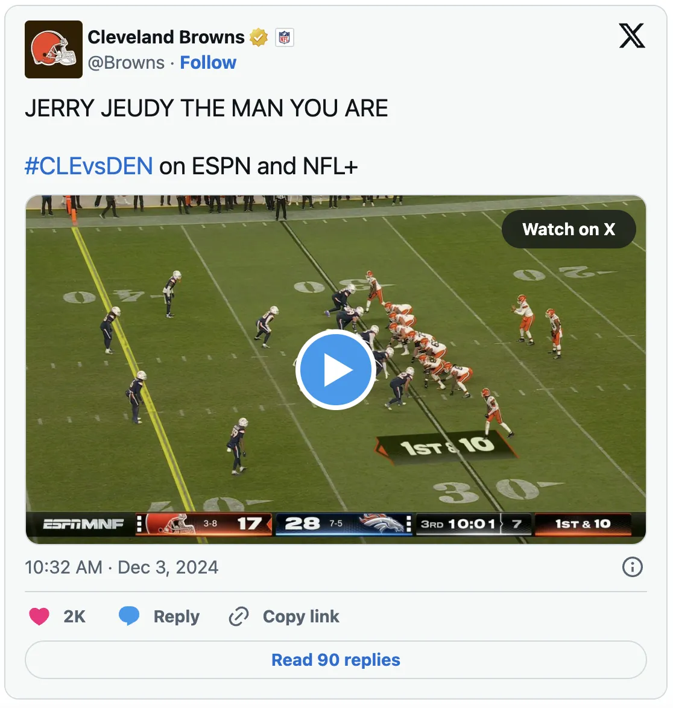Play the embedded game video
This screenshot has height=708, width=673.
tap(335, 369)
